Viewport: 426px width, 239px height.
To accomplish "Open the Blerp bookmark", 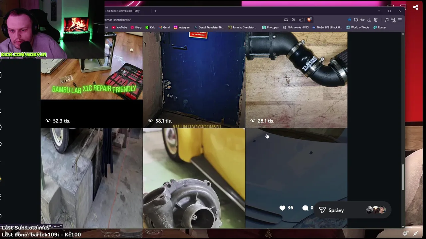I will (x=136, y=27).
